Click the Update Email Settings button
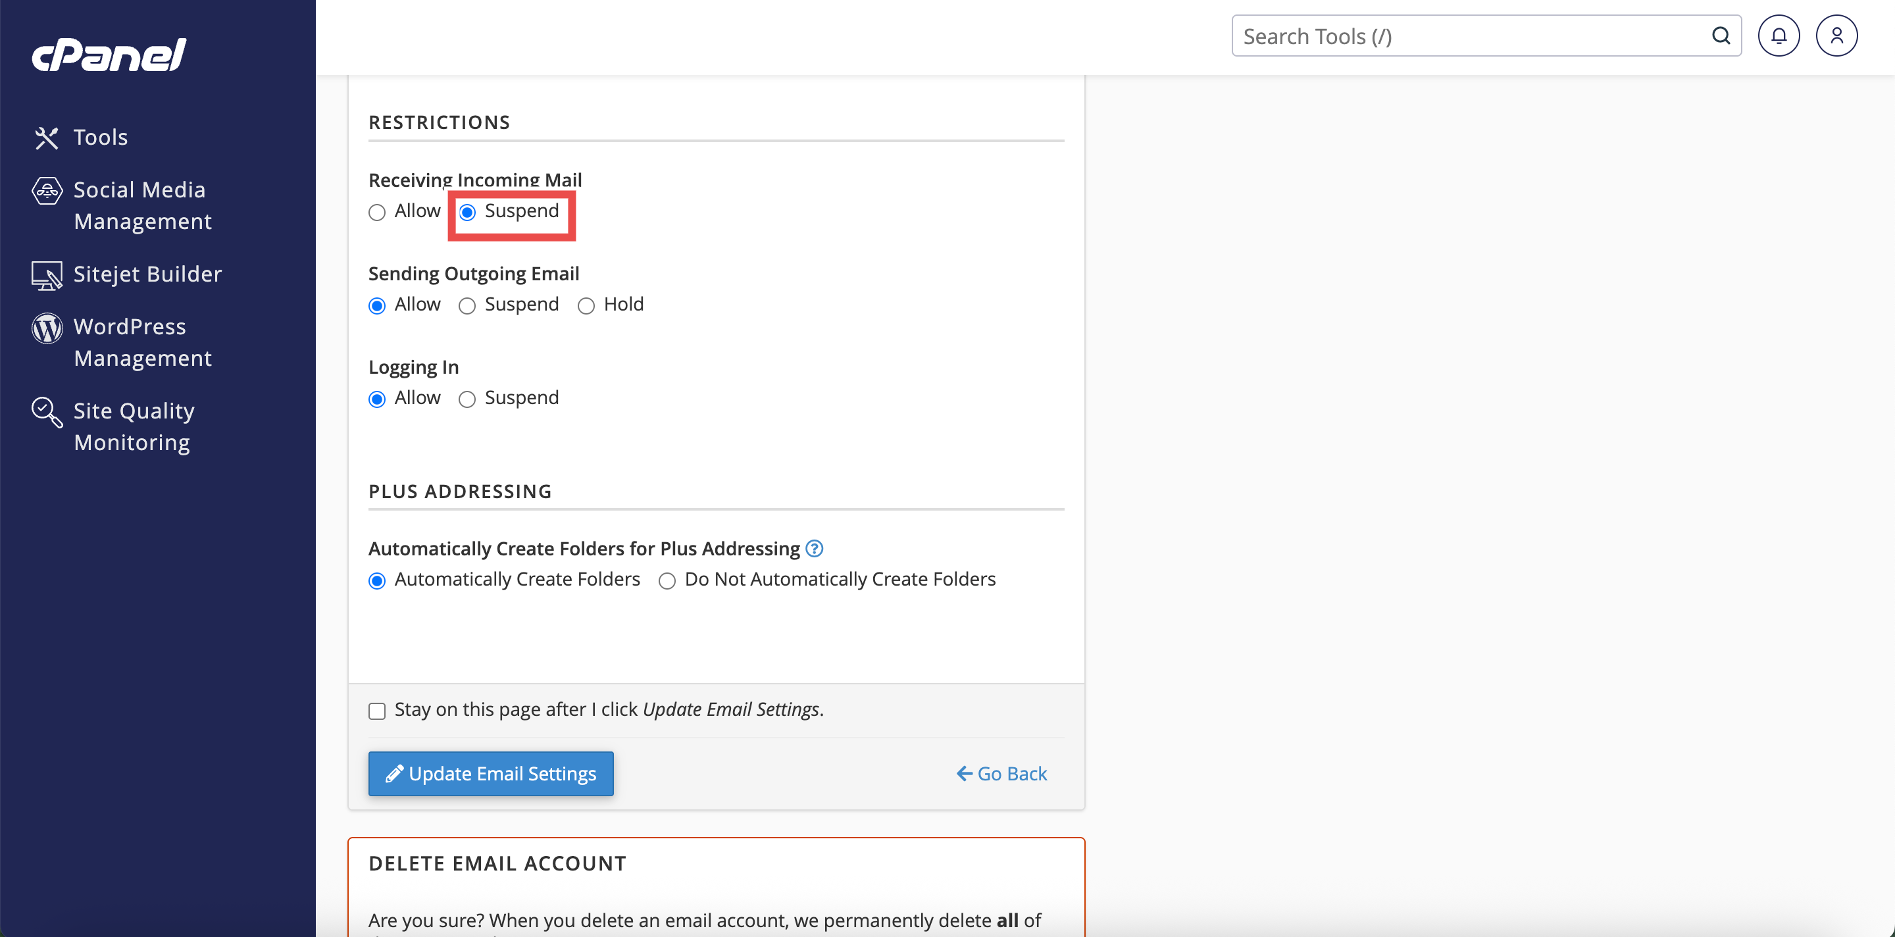 click(491, 774)
